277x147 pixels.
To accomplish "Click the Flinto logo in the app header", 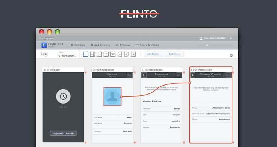I will pyautogui.click(x=47, y=38).
